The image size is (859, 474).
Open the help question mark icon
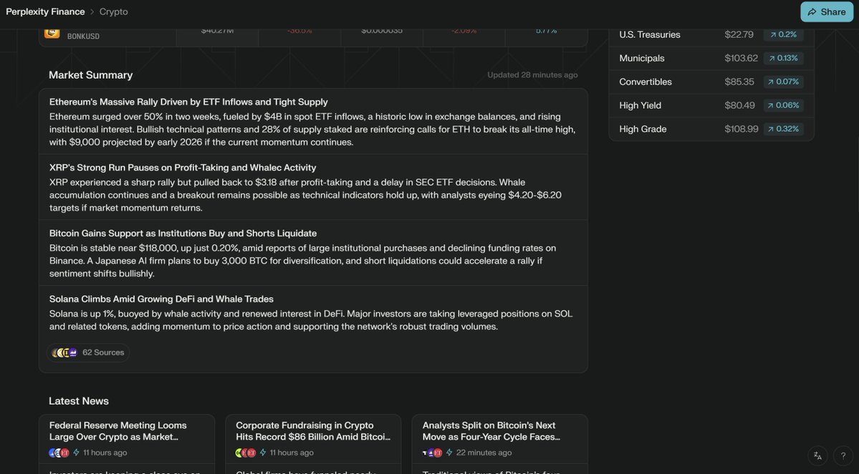coord(843,455)
